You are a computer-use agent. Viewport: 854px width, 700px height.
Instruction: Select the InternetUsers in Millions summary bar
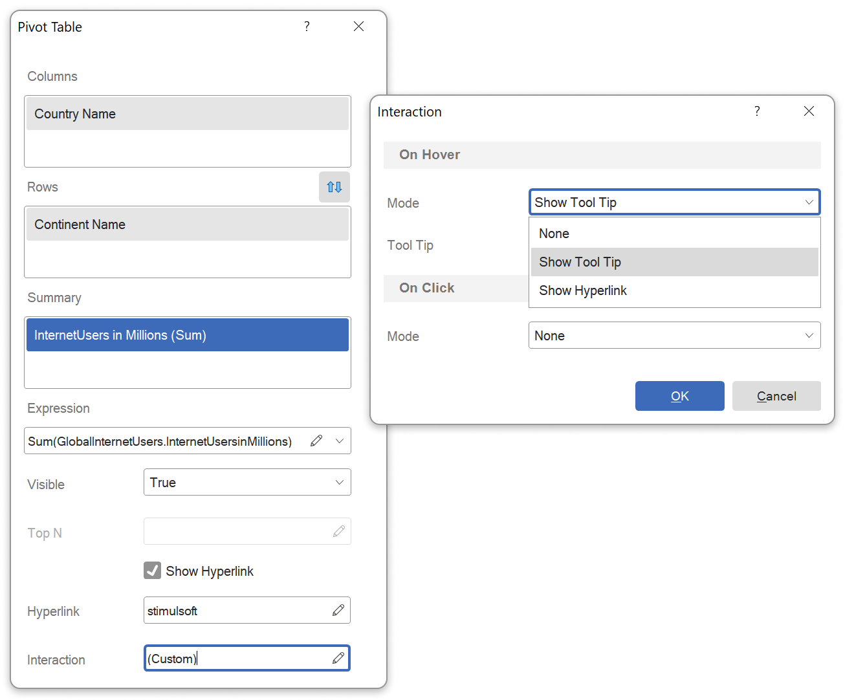pyautogui.click(x=187, y=334)
